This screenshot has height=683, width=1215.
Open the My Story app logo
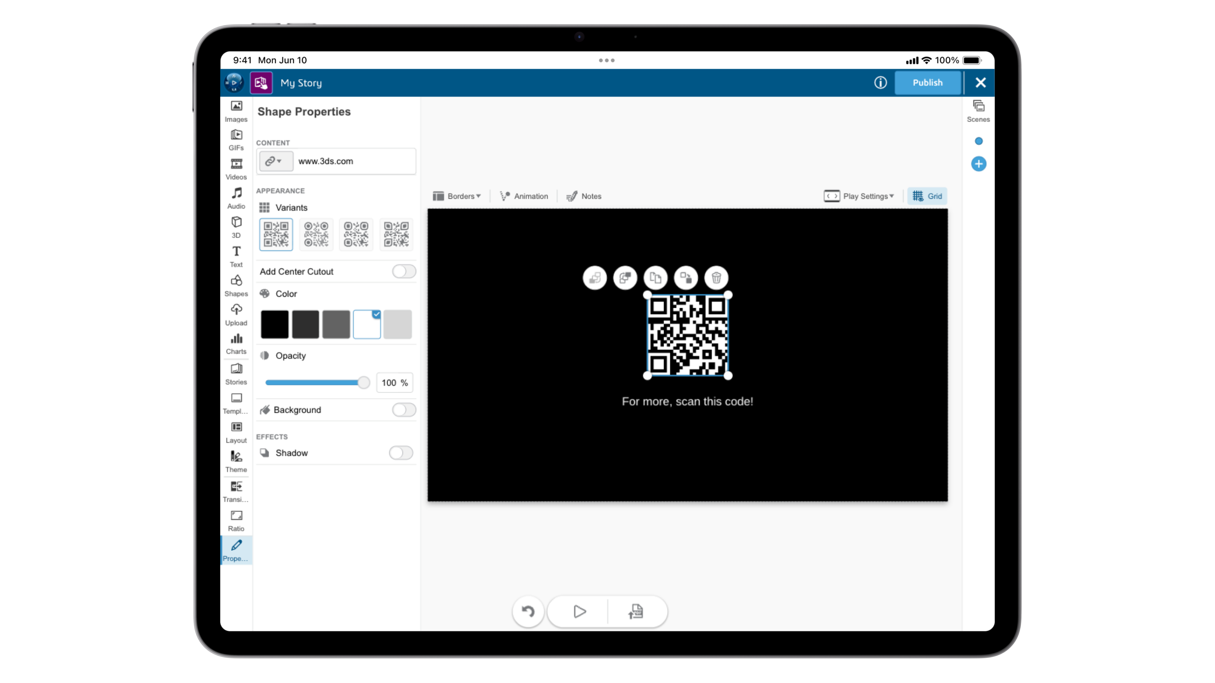pyautogui.click(x=261, y=83)
